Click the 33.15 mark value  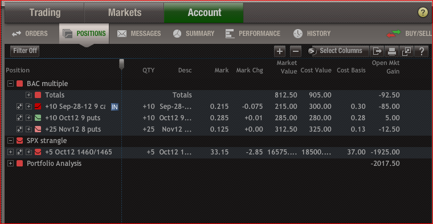(219, 152)
